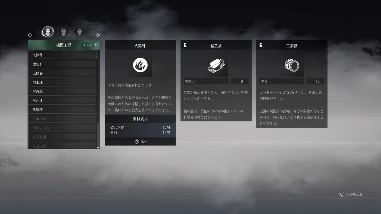The height and width of the screenshot is (214, 381).
Task: Click the 機関工房 panel header
Action: (64, 45)
